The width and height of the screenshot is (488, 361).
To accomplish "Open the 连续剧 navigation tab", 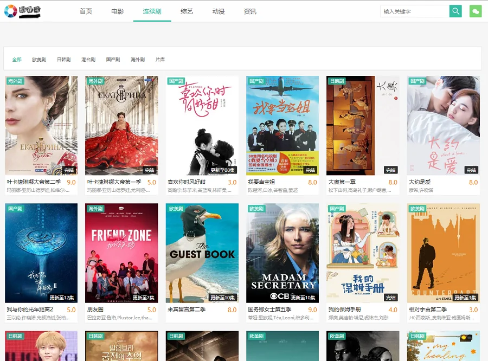I will pyautogui.click(x=152, y=11).
